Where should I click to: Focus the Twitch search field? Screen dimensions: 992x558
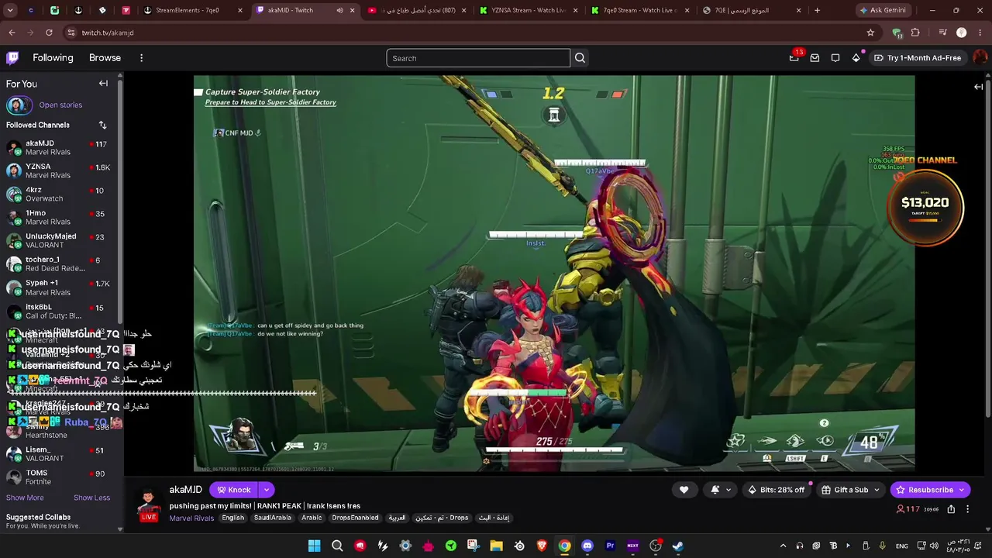[478, 58]
